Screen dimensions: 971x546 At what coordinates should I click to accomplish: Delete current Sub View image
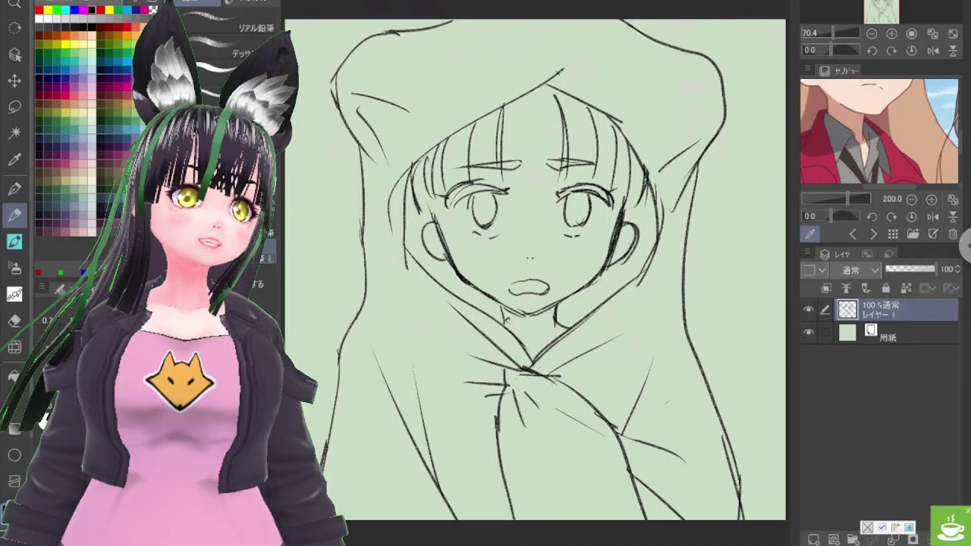click(953, 234)
